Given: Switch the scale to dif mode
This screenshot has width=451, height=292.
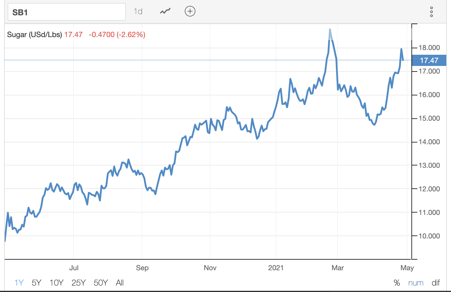Looking at the screenshot, I should click(x=436, y=283).
